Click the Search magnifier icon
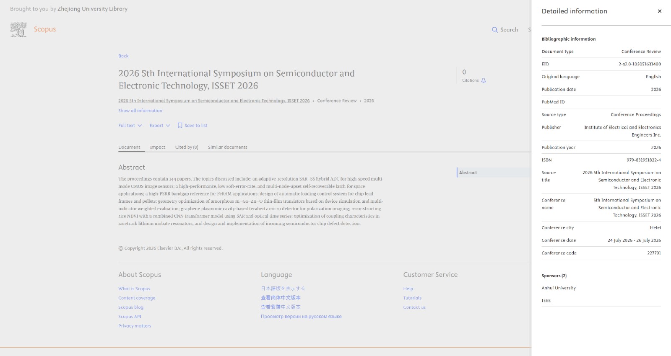 pyautogui.click(x=495, y=30)
